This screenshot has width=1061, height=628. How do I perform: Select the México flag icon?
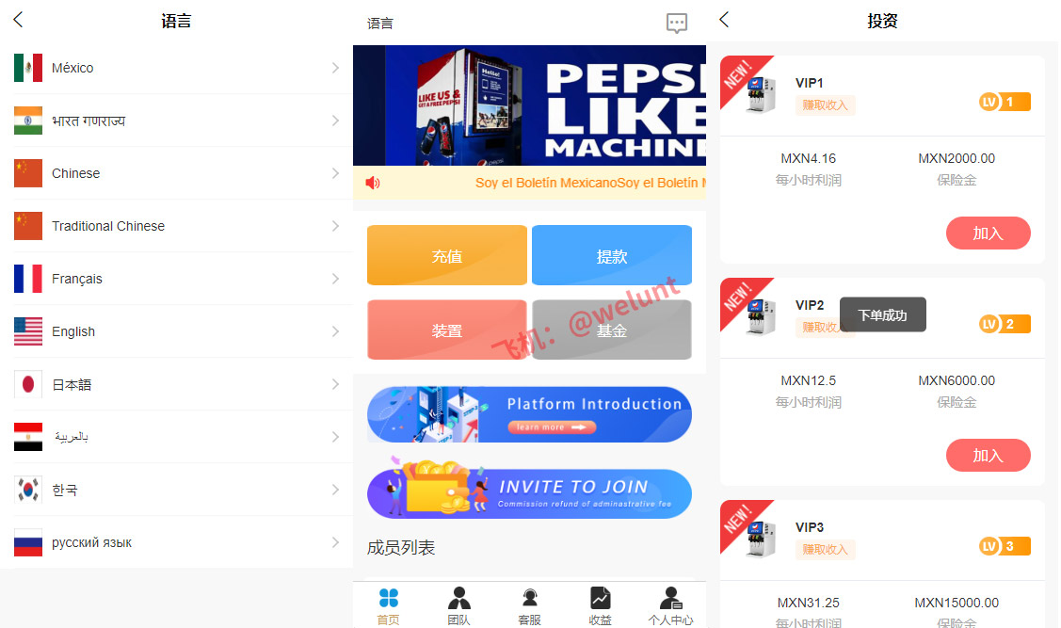[28, 68]
